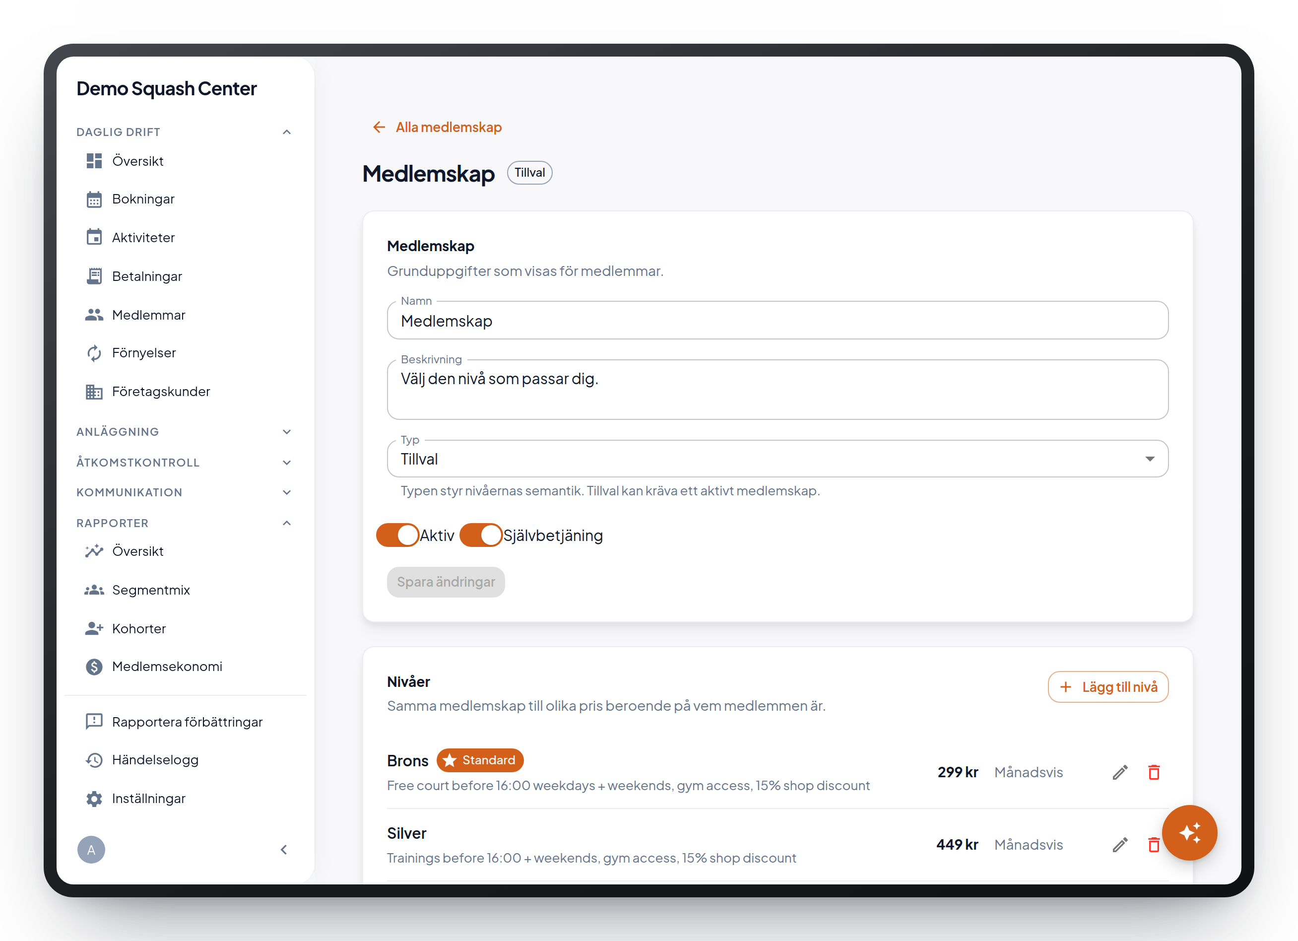Delete the Brons level with trash icon
This screenshot has height=941, width=1298.
[1154, 773]
